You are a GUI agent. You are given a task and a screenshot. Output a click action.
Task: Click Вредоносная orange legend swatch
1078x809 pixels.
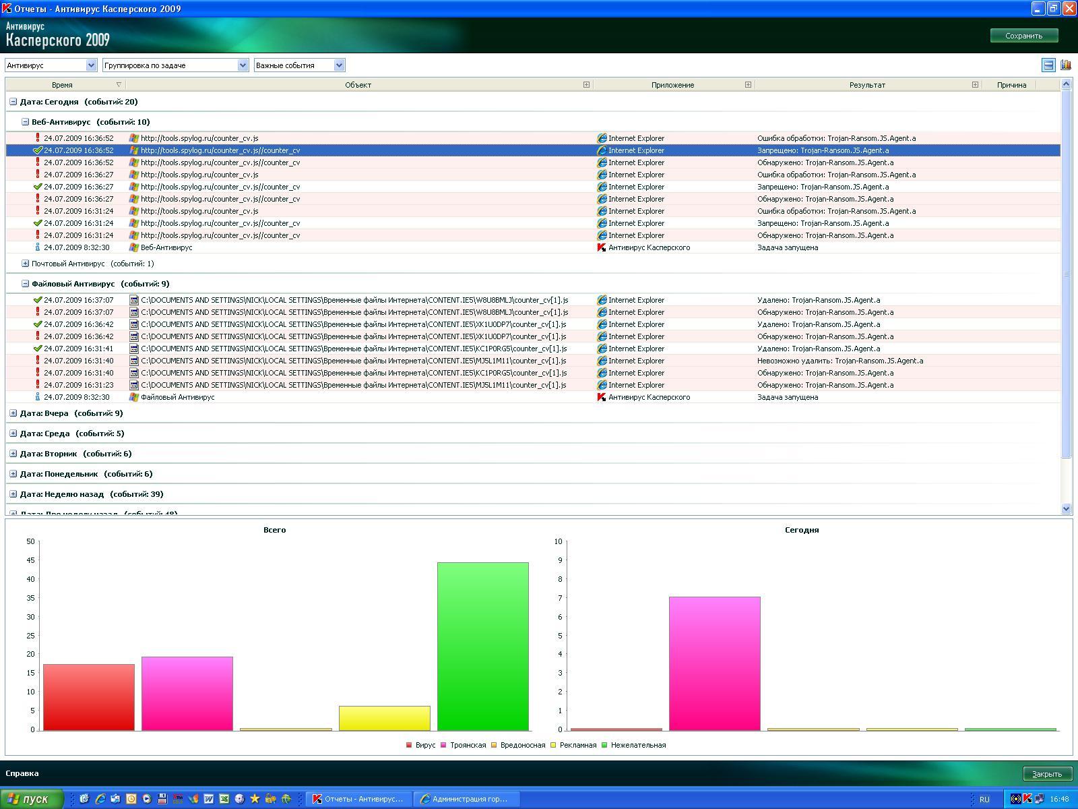[x=494, y=745]
